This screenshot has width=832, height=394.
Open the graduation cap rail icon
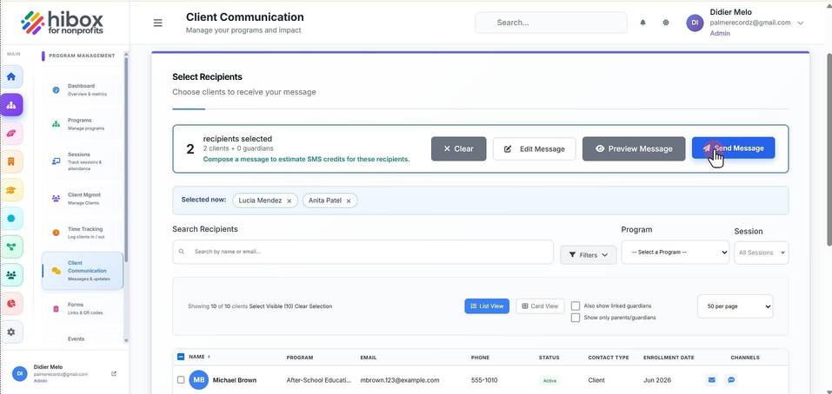(11, 189)
